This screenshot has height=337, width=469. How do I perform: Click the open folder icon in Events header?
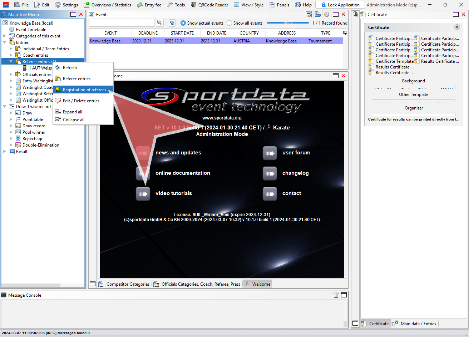(x=318, y=15)
